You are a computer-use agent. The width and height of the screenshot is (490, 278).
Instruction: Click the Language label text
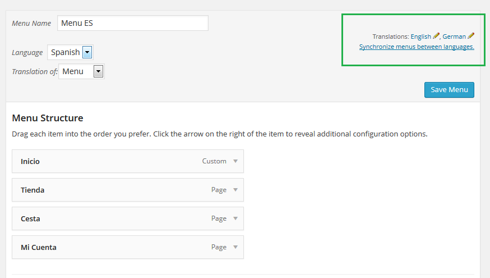point(27,53)
